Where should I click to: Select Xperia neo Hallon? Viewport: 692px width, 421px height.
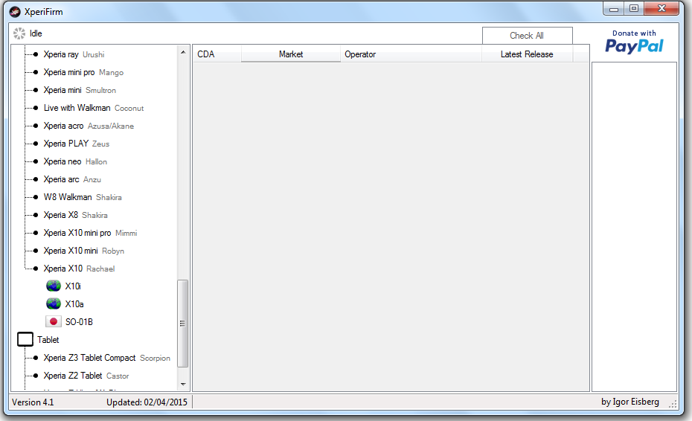point(75,161)
